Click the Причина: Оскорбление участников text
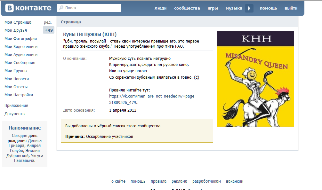 pos(99,137)
